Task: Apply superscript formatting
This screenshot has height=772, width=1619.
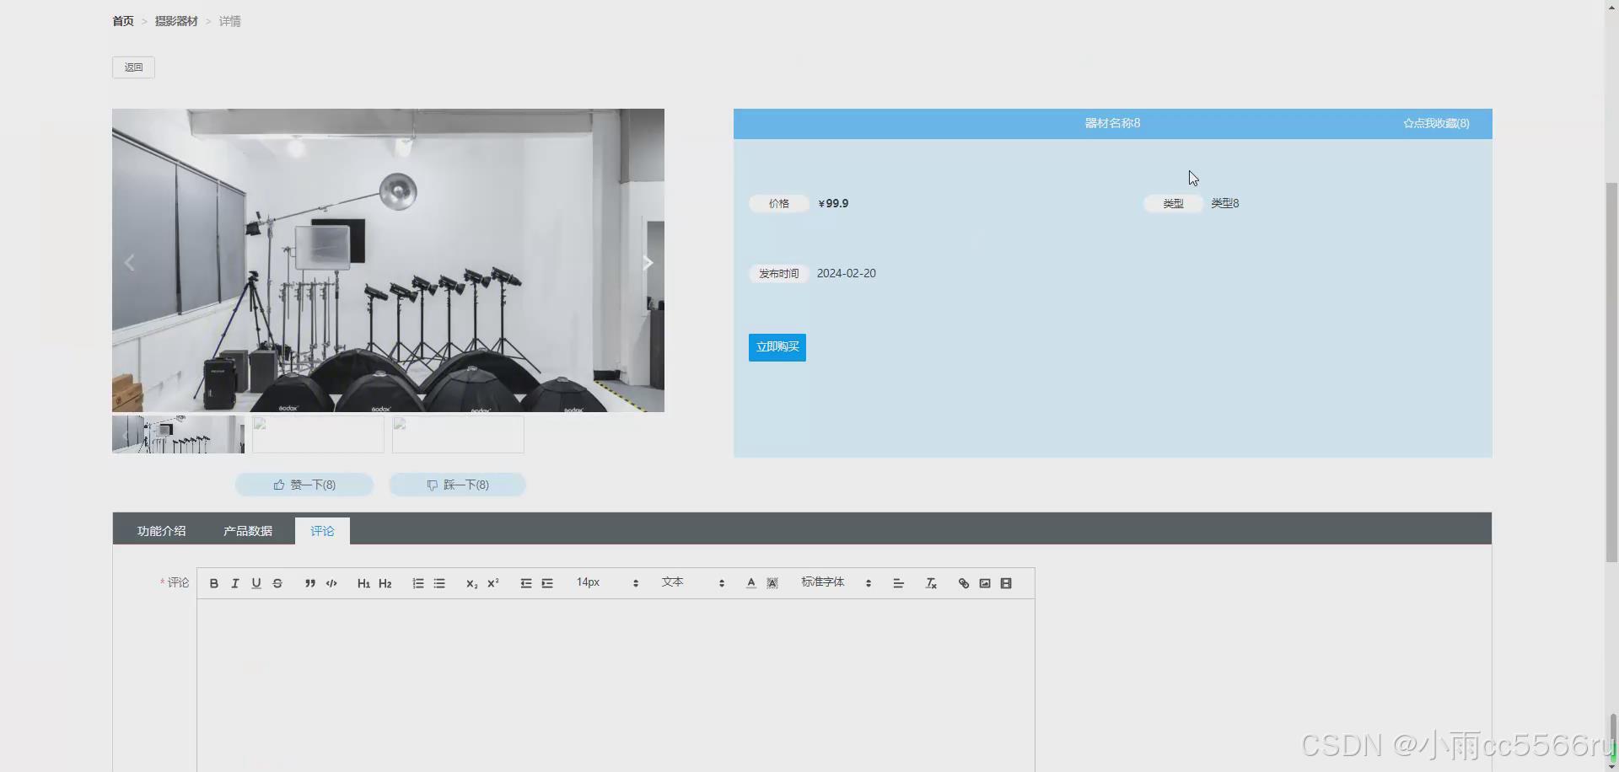Action: click(493, 583)
